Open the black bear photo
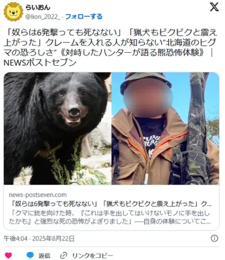This screenshot has width=225, height=260. pyautogui.click(x=57, y=129)
